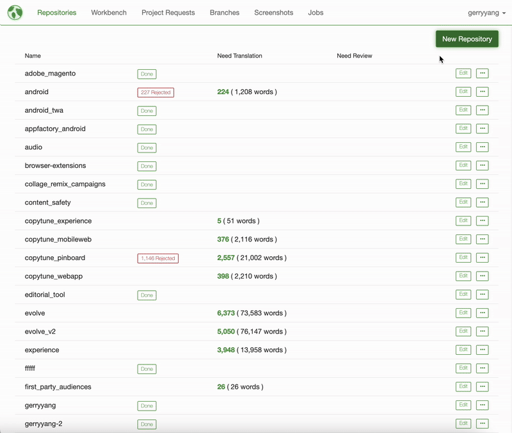Edit the adobe_magento repository
The image size is (512, 433).
click(x=463, y=73)
